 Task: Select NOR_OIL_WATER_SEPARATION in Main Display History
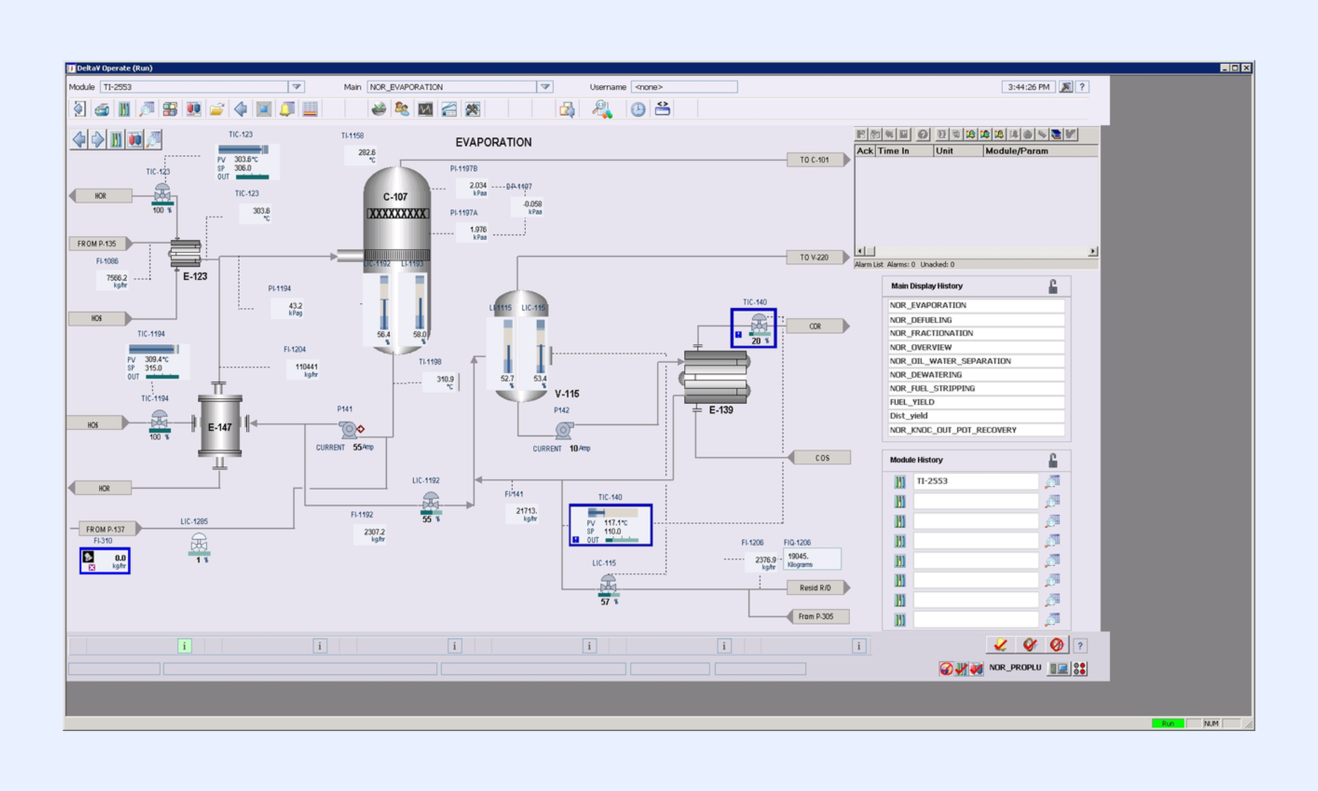(x=976, y=361)
